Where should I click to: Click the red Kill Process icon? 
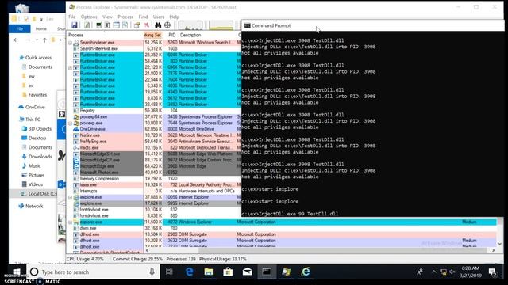pos(147,25)
